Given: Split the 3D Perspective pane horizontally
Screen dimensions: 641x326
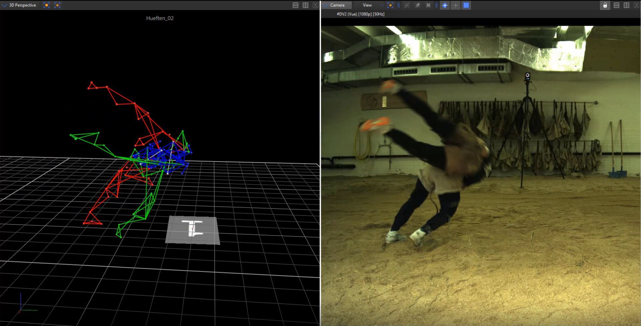Looking at the screenshot, I should (x=295, y=5).
